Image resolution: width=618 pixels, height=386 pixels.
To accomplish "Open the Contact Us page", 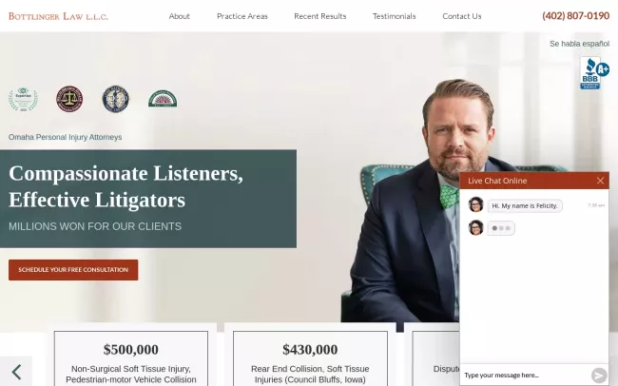I will tap(461, 16).
